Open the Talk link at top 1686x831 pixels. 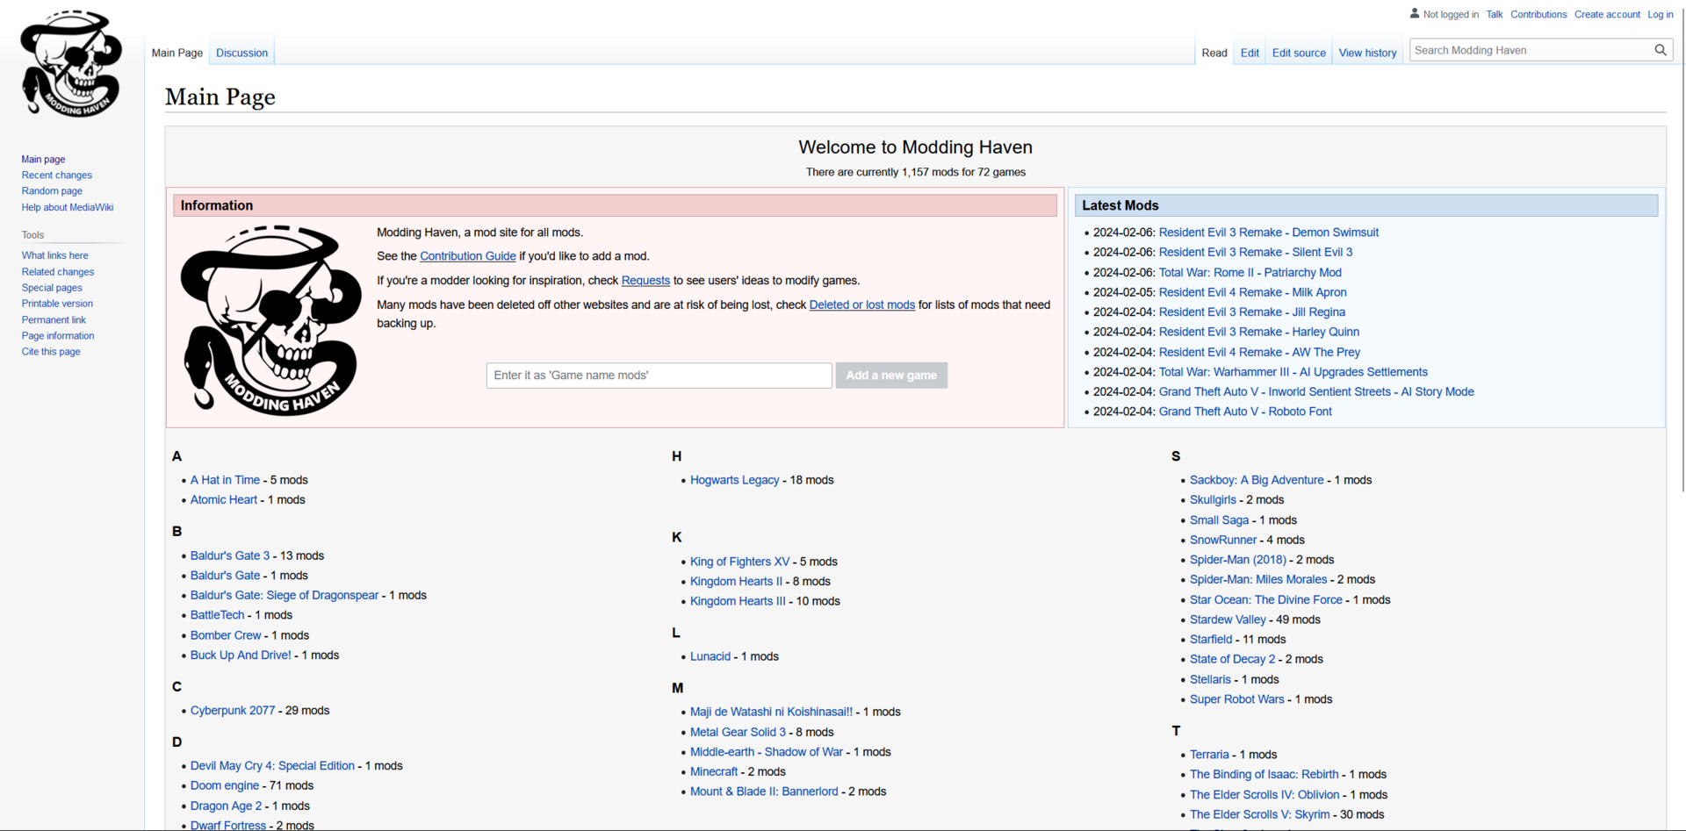[1495, 14]
